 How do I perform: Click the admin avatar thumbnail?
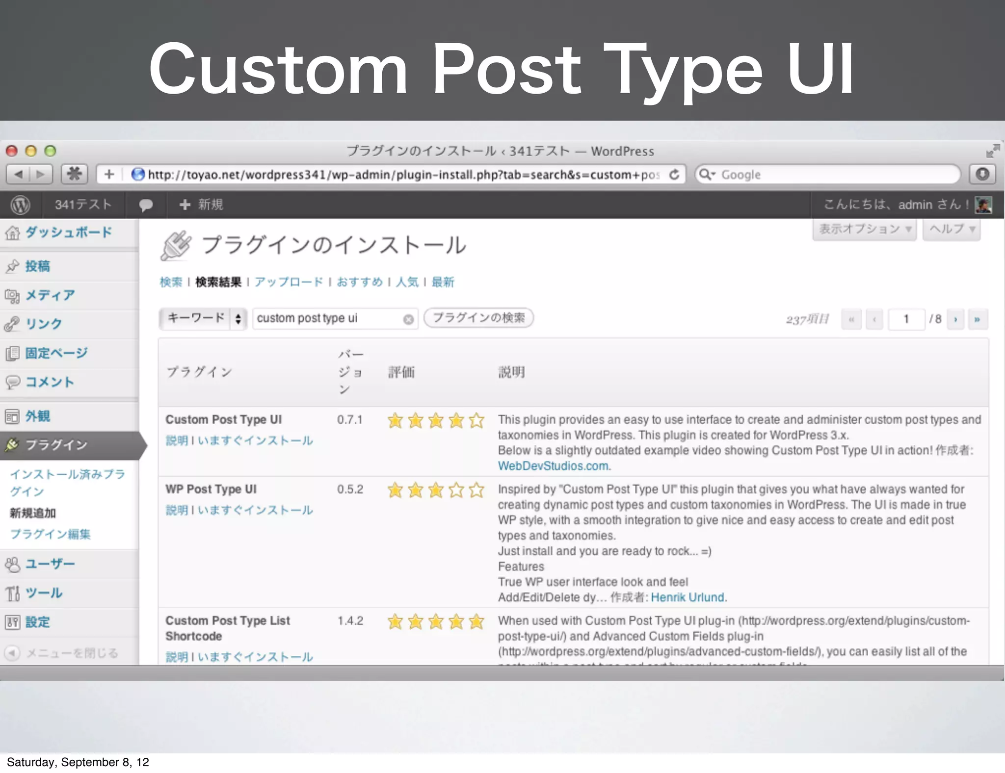[x=983, y=205]
